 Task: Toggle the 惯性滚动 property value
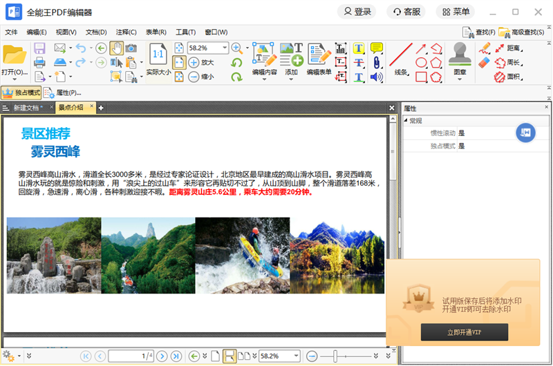[461, 133]
